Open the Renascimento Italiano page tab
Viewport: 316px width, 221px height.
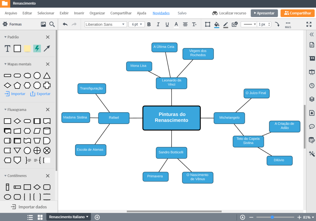coord(69,217)
